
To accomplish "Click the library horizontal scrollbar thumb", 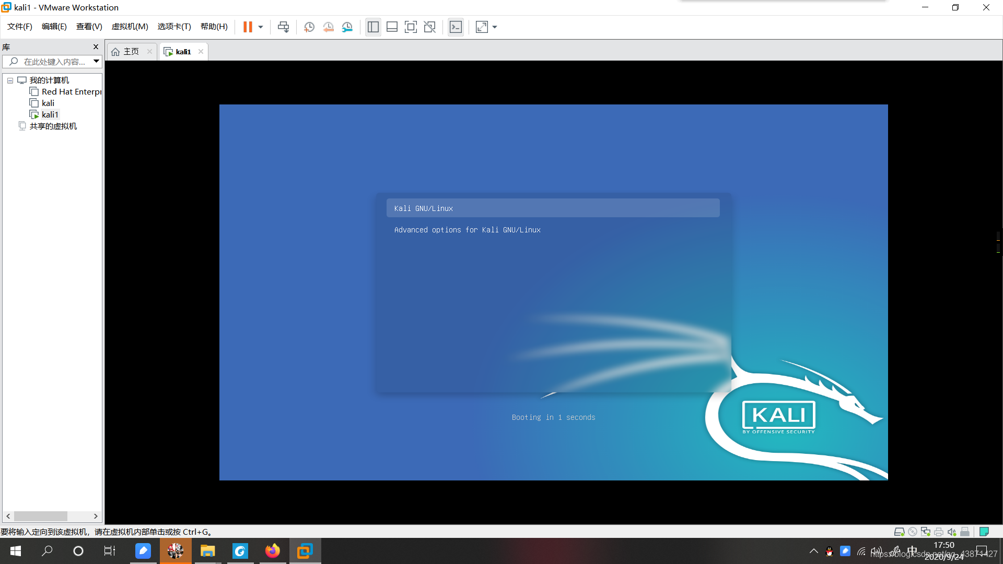I will point(41,516).
